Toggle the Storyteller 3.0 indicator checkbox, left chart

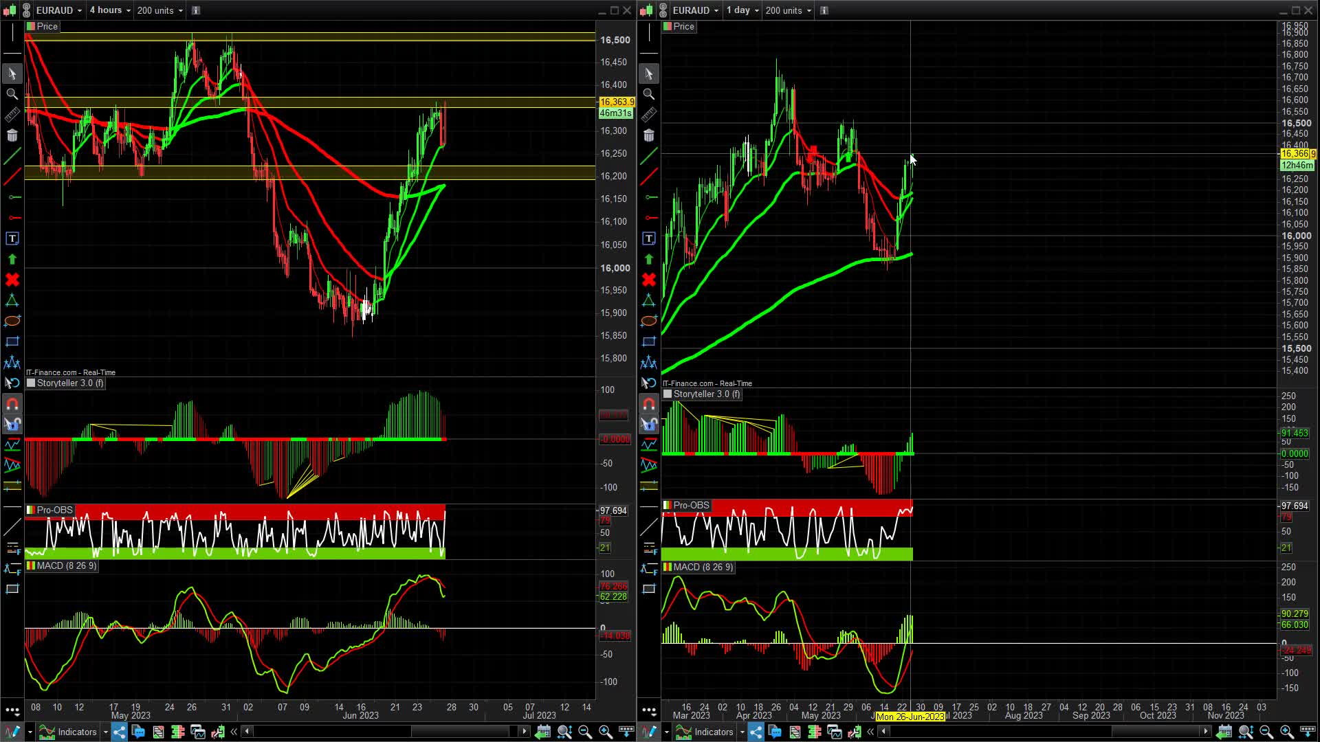pos(31,383)
